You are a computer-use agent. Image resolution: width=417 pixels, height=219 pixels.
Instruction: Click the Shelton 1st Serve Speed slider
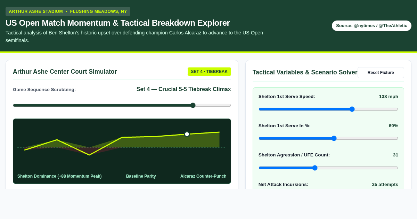(328, 109)
